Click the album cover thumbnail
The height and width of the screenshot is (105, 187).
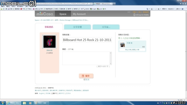coord(49,42)
